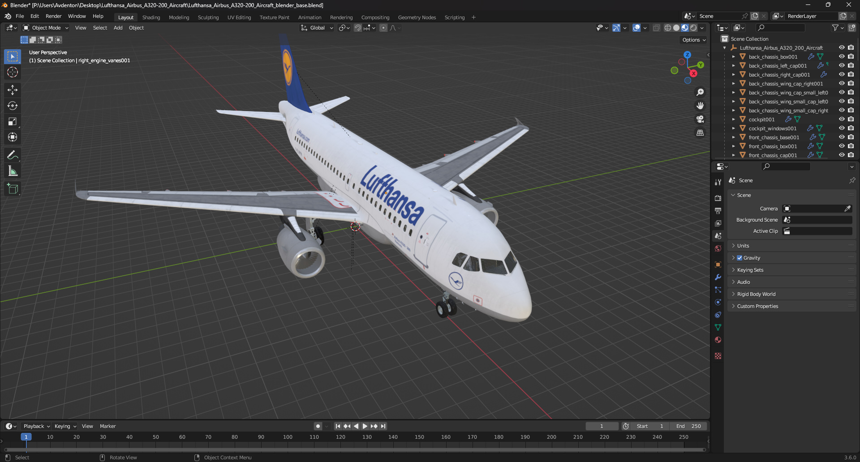Toggle viewport overlays button
Image resolution: width=860 pixels, height=462 pixels.
point(636,28)
